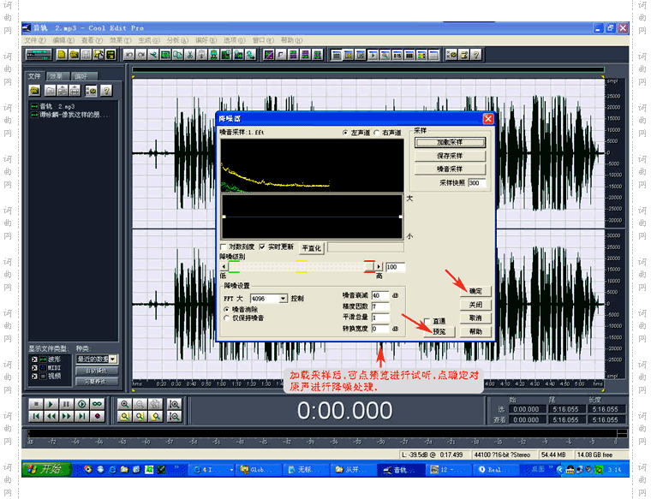Viewport: 651px width, 499px height.
Task: Click the Rewind button
Action: click(x=51, y=416)
